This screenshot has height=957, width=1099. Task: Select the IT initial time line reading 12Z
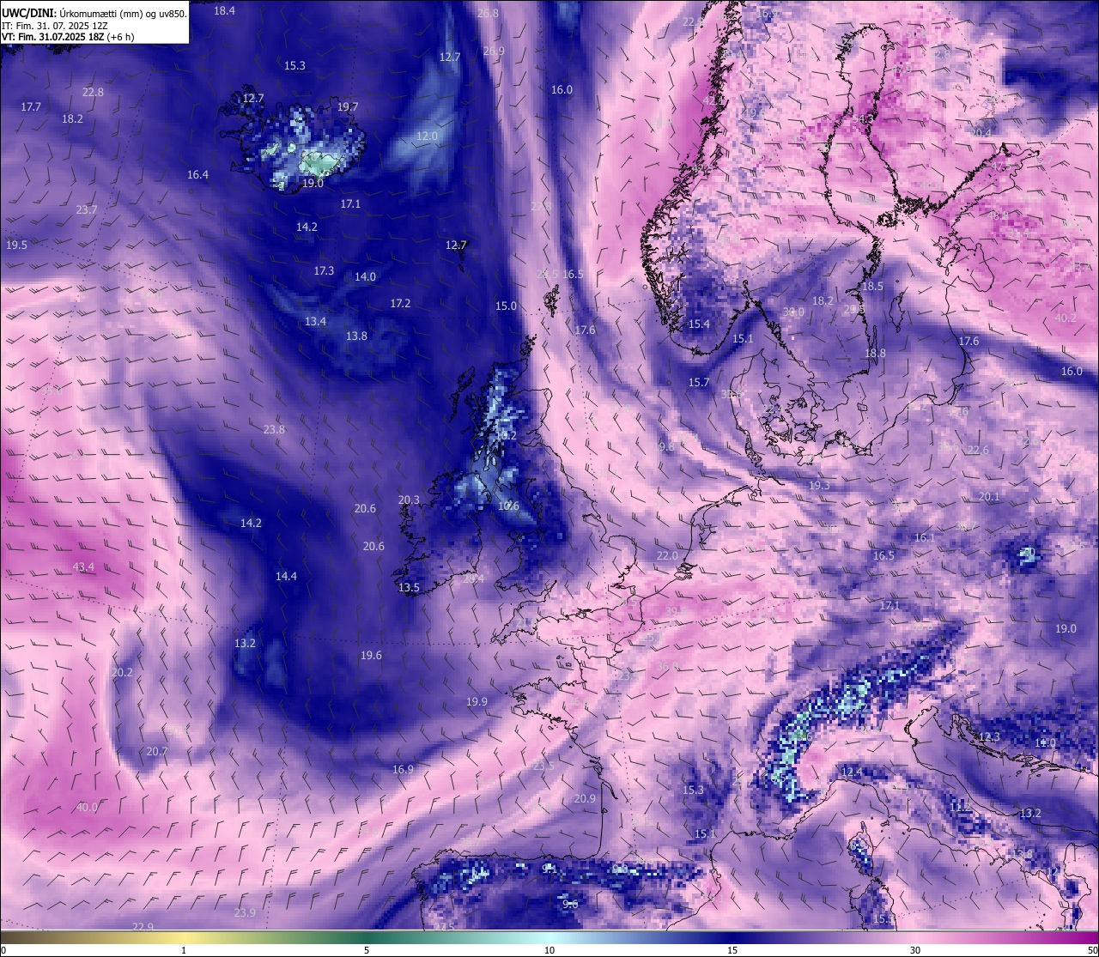pyautogui.click(x=54, y=26)
